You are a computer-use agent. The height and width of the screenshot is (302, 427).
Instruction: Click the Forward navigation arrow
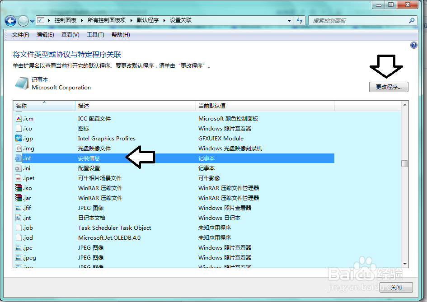(23, 21)
